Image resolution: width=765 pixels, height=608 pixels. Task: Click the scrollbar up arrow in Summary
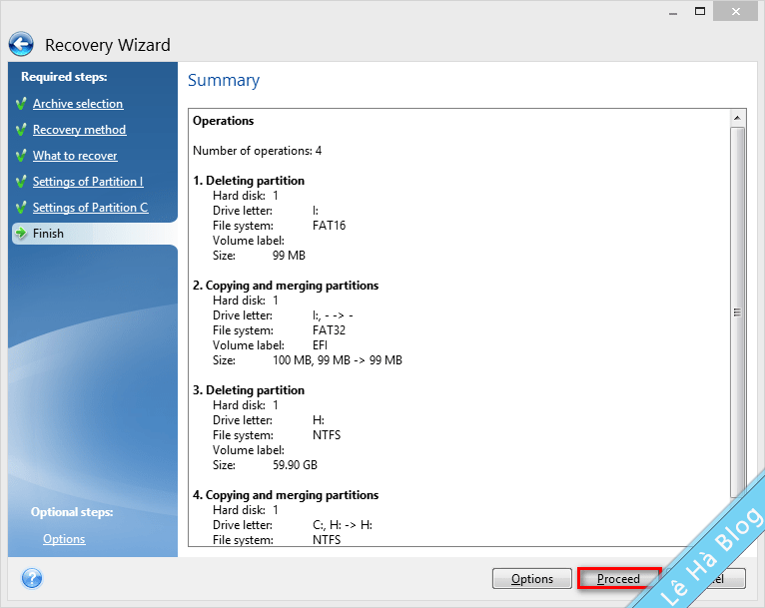(x=737, y=118)
